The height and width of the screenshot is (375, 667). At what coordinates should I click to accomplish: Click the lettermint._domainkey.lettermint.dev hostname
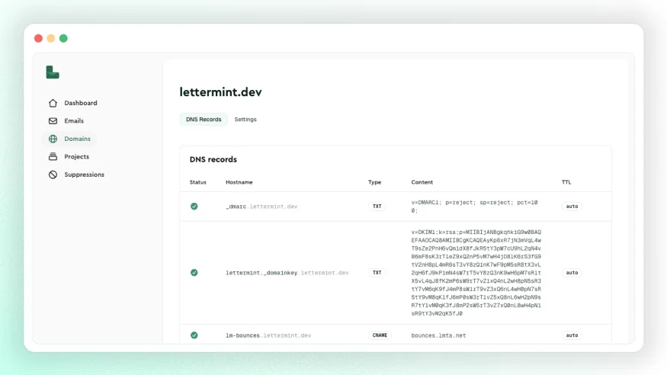[x=287, y=273]
